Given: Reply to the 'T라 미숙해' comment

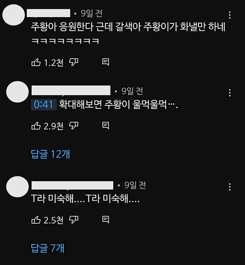Looking at the screenshot, I should click(x=106, y=220).
